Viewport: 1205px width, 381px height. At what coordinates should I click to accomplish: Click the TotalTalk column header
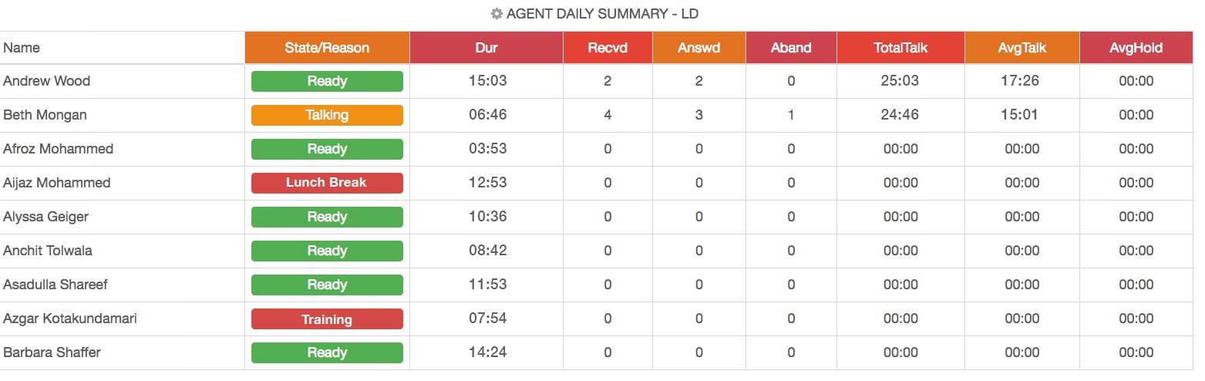click(900, 48)
